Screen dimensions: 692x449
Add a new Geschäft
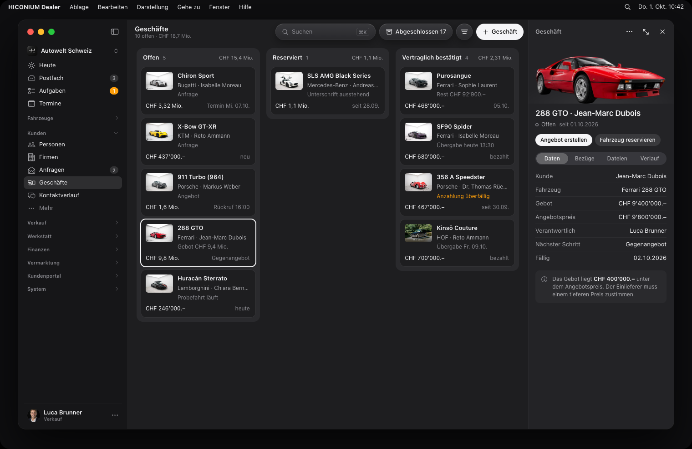pyautogui.click(x=500, y=32)
